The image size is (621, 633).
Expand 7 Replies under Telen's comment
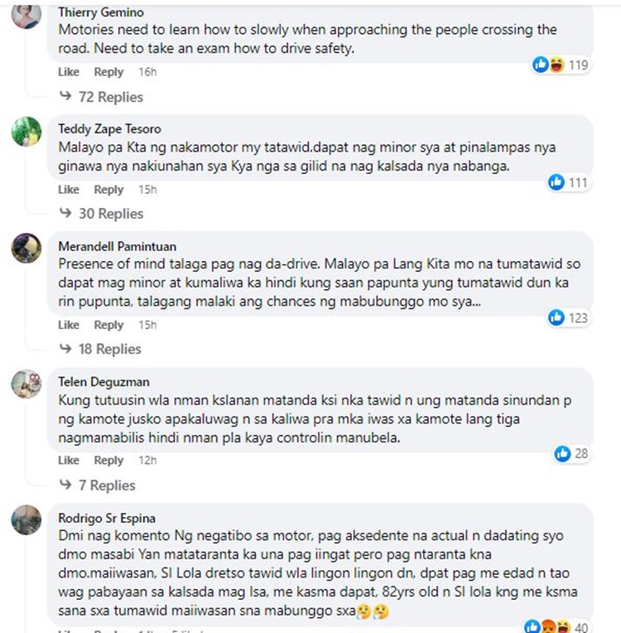pos(98,485)
